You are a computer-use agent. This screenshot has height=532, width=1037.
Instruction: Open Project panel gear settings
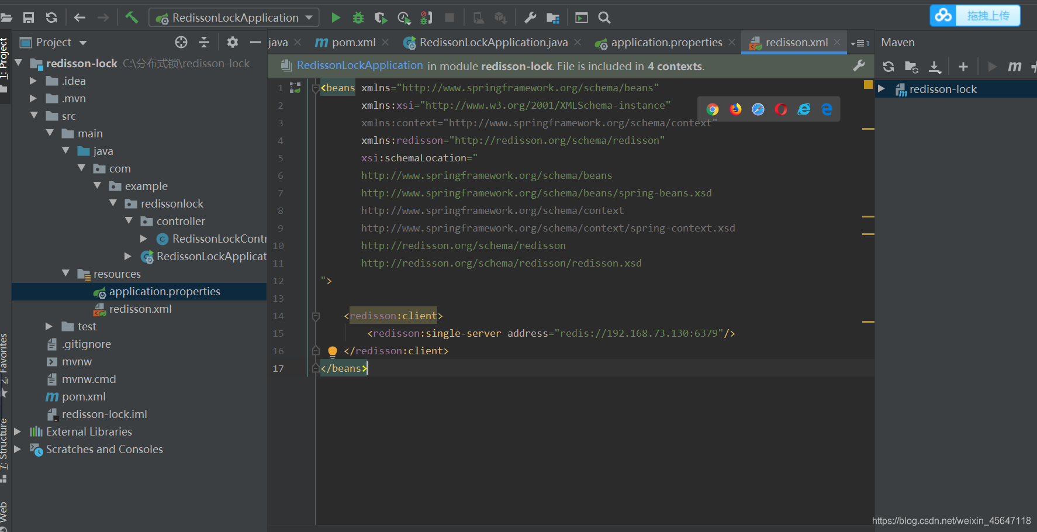point(233,42)
